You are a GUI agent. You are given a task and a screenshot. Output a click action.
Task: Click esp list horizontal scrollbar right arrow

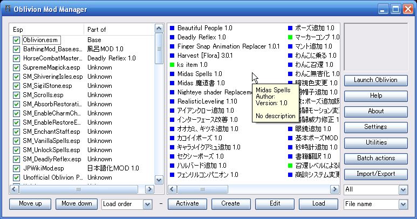click(150, 189)
